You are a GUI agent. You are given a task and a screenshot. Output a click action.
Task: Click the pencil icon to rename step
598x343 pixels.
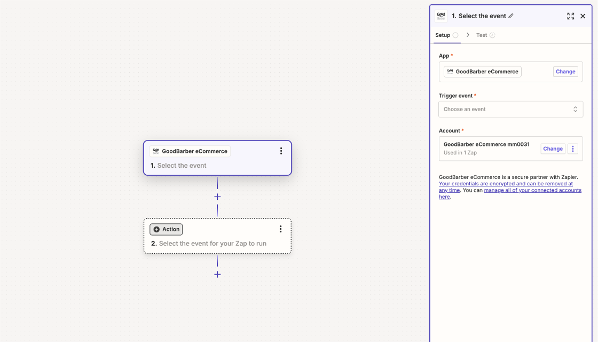[x=511, y=16]
